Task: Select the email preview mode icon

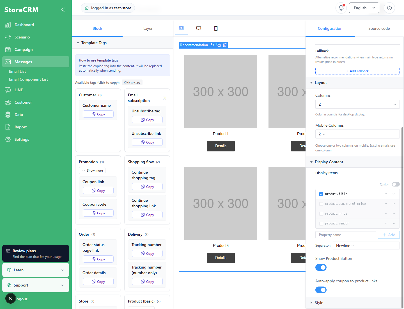Action: click(181, 28)
